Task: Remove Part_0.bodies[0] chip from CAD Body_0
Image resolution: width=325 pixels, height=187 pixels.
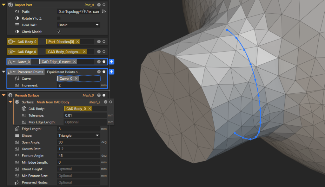Action: (x=78, y=42)
